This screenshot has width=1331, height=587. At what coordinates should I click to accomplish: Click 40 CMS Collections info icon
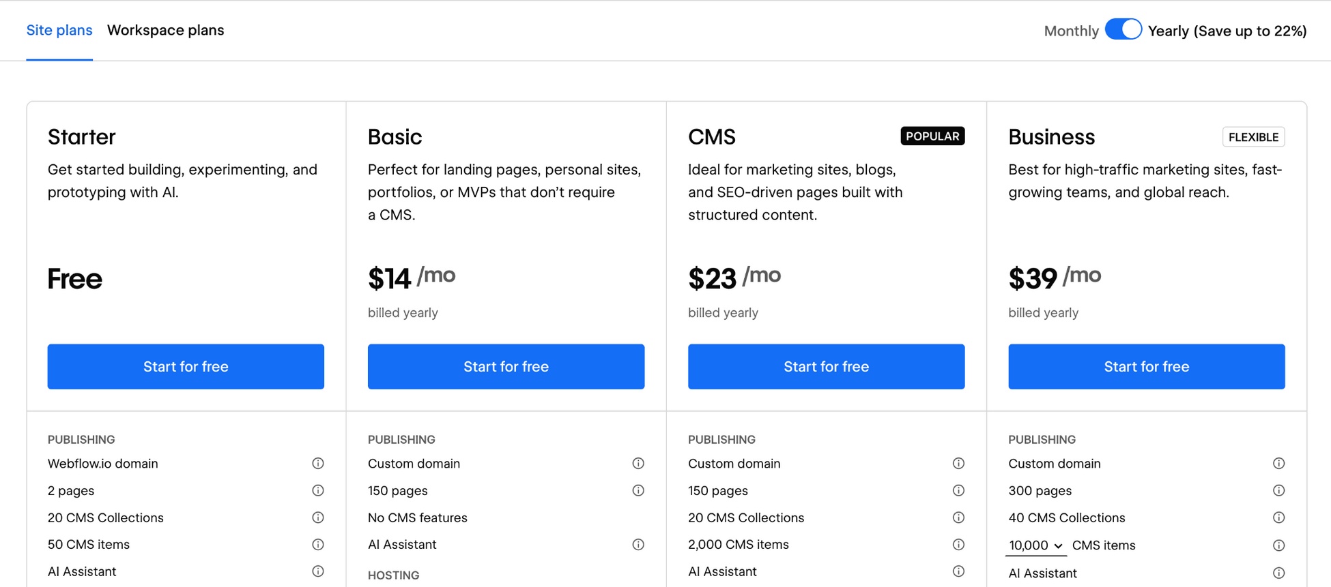[x=1278, y=517]
